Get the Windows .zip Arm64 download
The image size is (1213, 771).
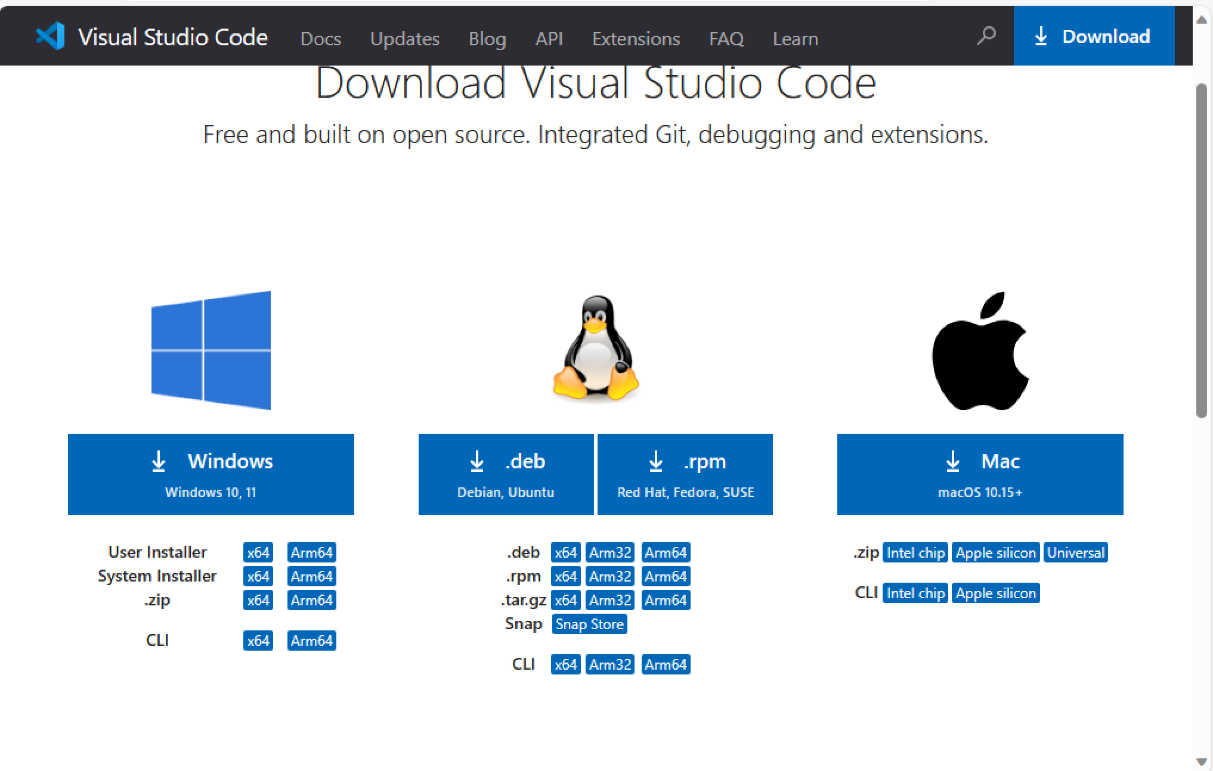312,600
